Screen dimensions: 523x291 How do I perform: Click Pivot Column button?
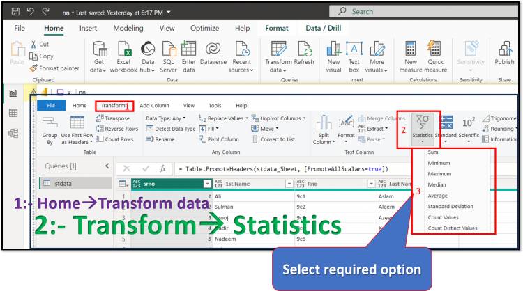click(x=219, y=139)
